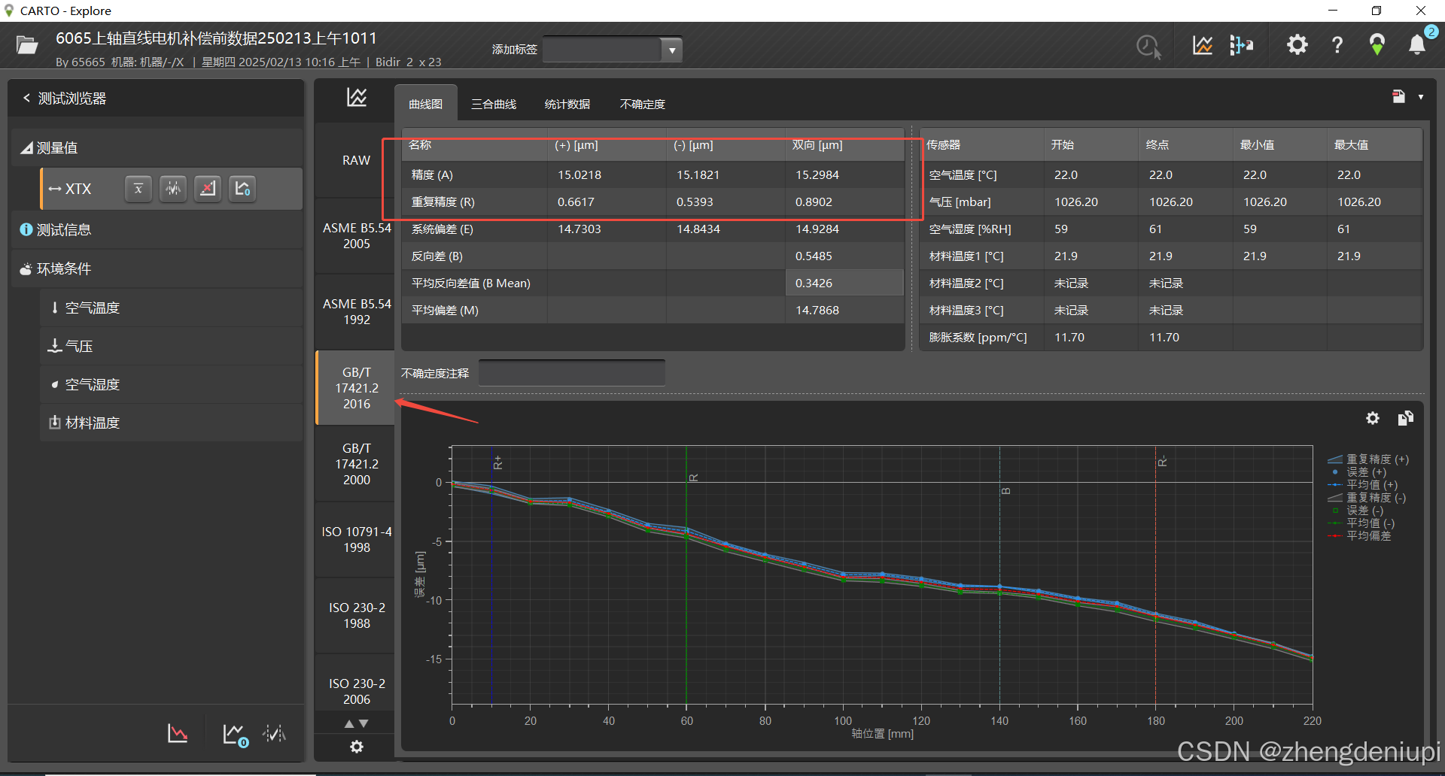The image size is (1445, 776).
Task: Select 材料温度 in environment list
Action: (x=172, y=423)
